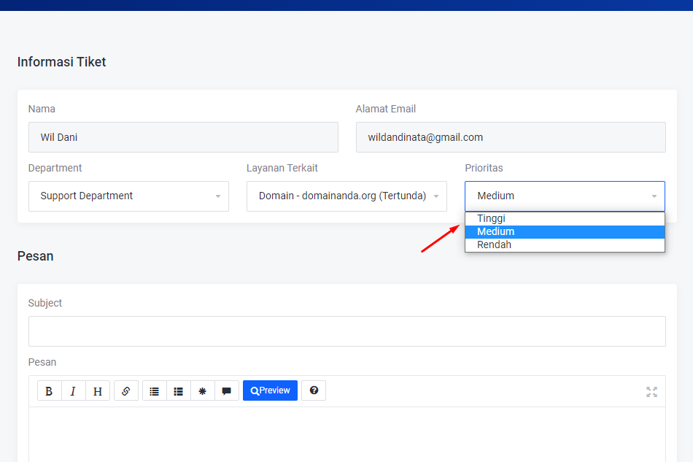Viewport: 693px width, 462px height.
Task: Focus the Nama field containing Wil Dani
Action: pyautogui.click(x=183, y=137)
